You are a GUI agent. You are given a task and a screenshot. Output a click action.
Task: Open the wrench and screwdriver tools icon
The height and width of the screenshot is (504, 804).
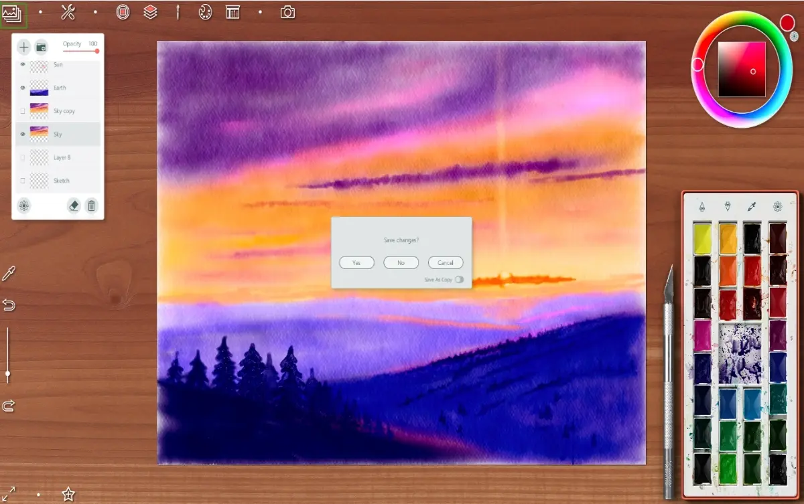[68, 11]
